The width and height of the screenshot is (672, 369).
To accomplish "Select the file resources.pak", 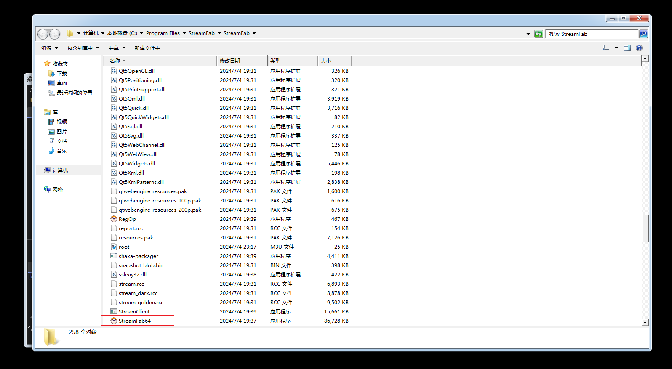I will 136,237.
